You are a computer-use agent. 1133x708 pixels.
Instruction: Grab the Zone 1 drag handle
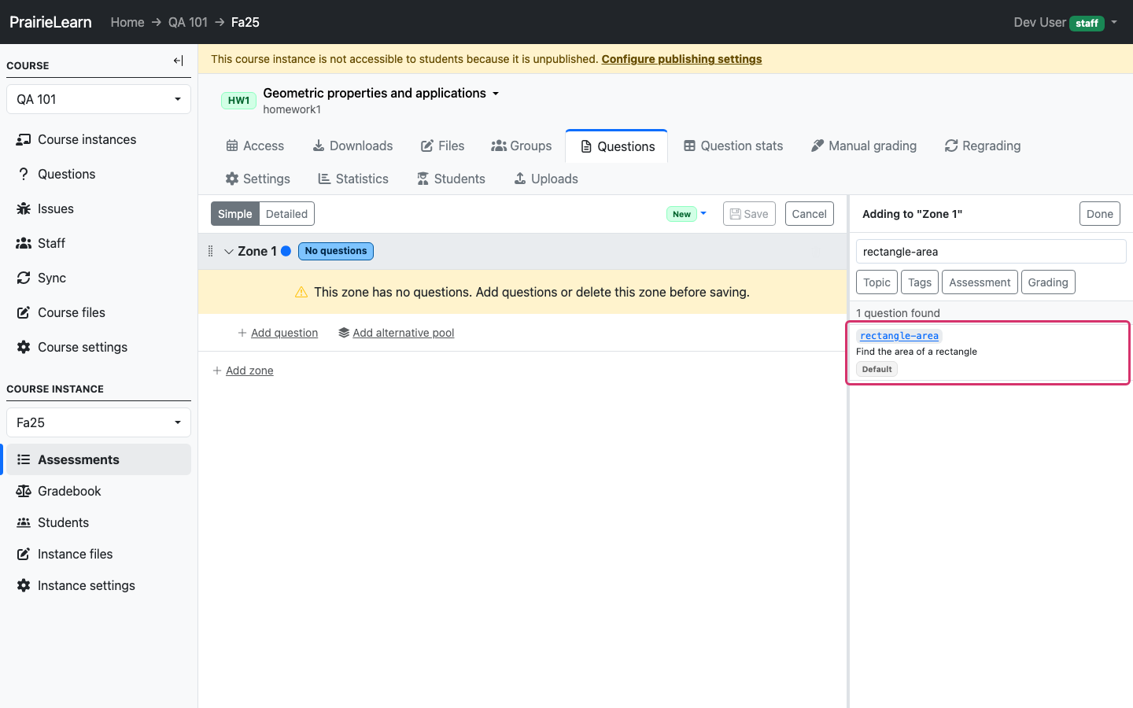(x=210, y=251)
